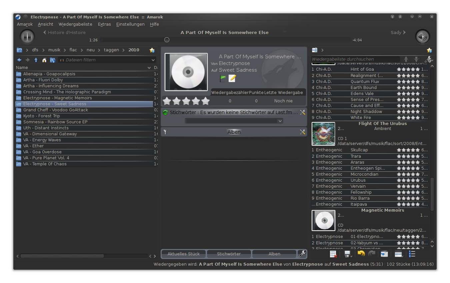Click the Magnetic Memoirs album cover
The width and height of the screenshot is (450, 283).
click(323, 220)
